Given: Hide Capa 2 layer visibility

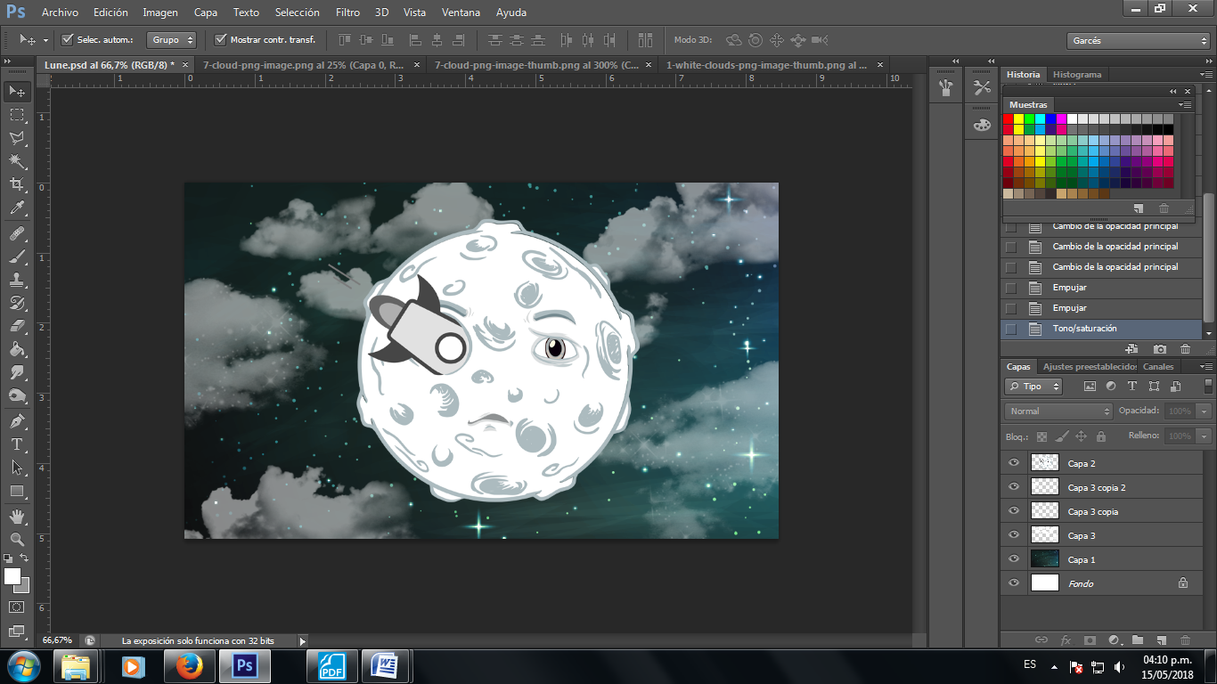Looking at the screenshot, I should [x=1013, y=463].
